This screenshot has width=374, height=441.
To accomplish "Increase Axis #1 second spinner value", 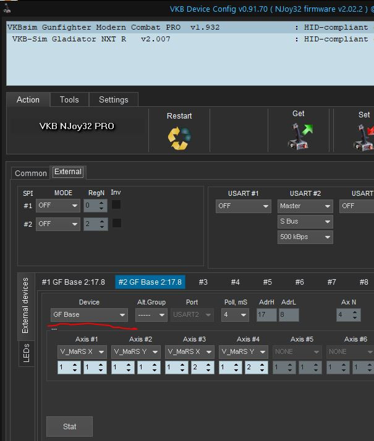I will pyautogui.click(x=101, y=364).
